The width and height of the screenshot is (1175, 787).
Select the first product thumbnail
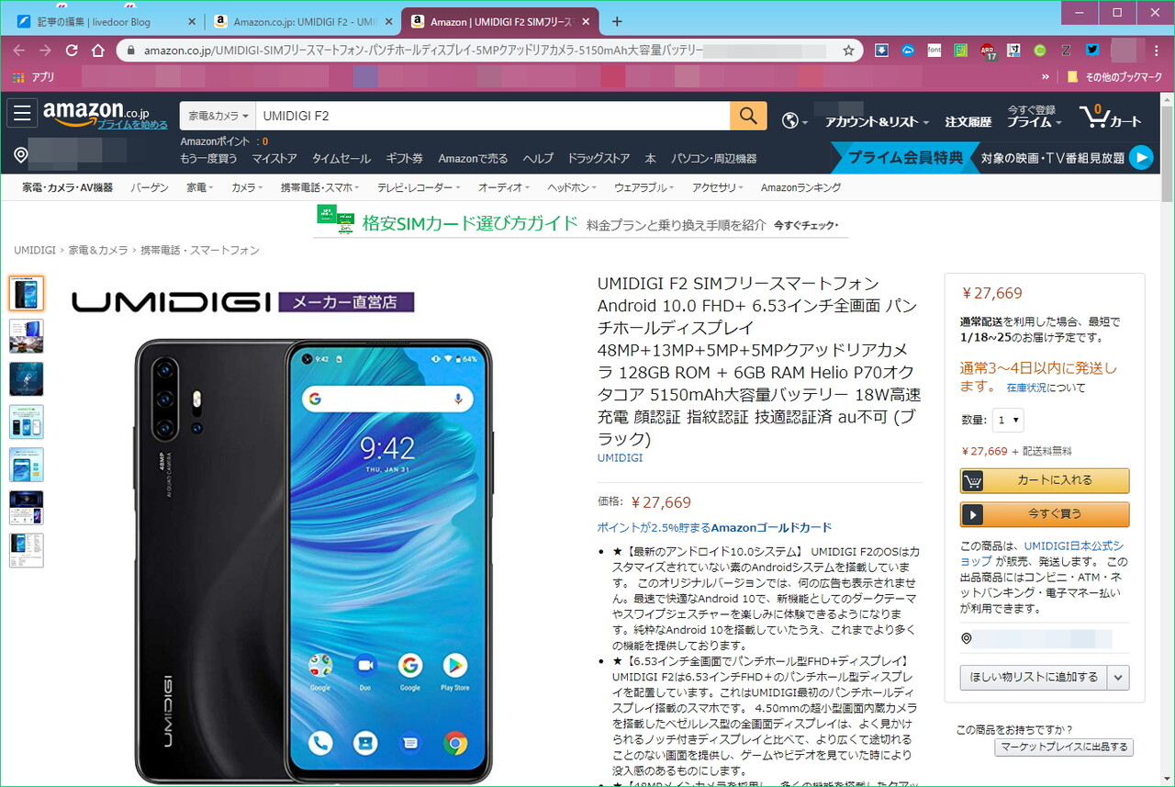[x=27, y=293]
